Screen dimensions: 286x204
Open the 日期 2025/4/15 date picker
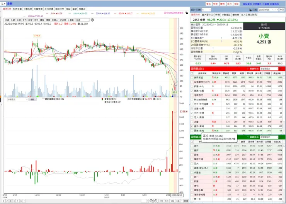click(x=269, y=10)
